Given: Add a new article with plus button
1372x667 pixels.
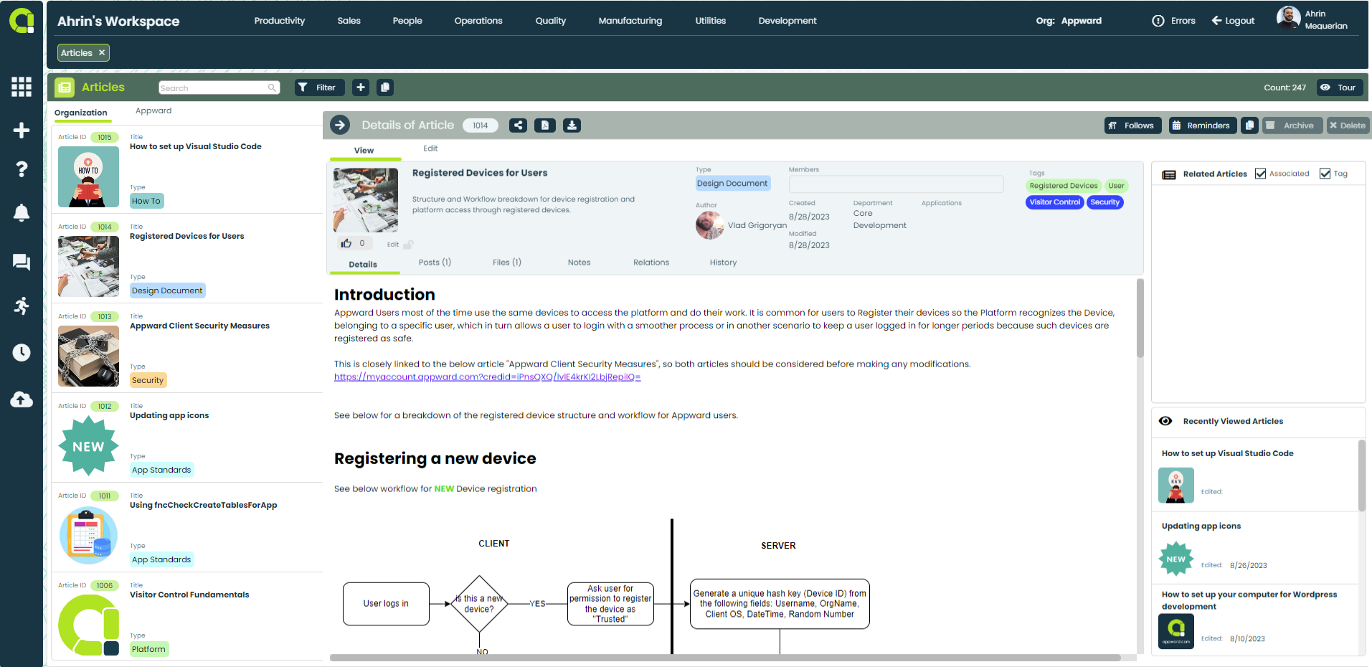Looking at the screenshot, I should click(361, 87).
